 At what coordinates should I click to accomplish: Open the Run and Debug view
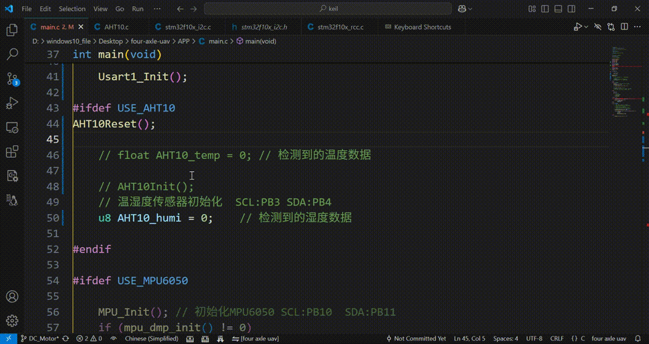12,103
